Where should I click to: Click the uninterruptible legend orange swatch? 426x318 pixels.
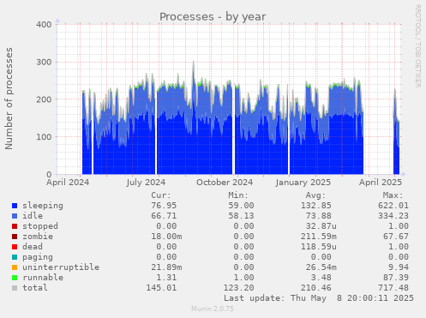(x=15, y=267)
